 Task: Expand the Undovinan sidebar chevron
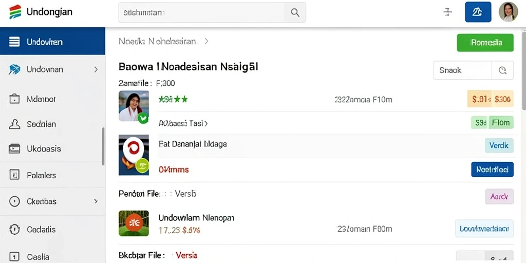[96, 69]
